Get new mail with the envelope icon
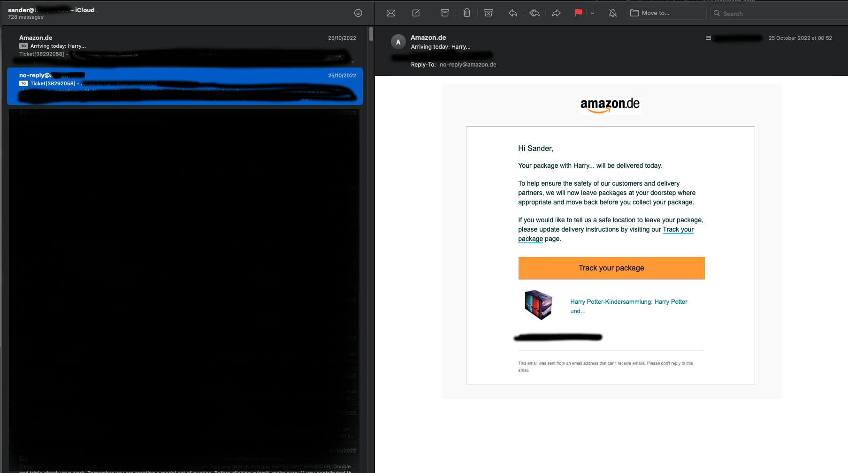848x473 pixels. (391, 13)
